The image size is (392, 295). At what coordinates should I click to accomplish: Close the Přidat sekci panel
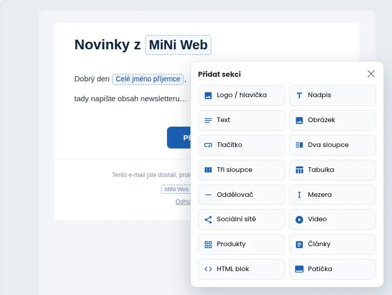(x=371, y=74)
